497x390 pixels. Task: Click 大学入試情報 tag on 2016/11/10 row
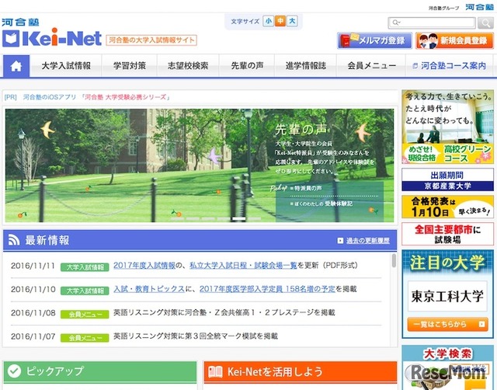pyautogui.click(x=85, y=291)
